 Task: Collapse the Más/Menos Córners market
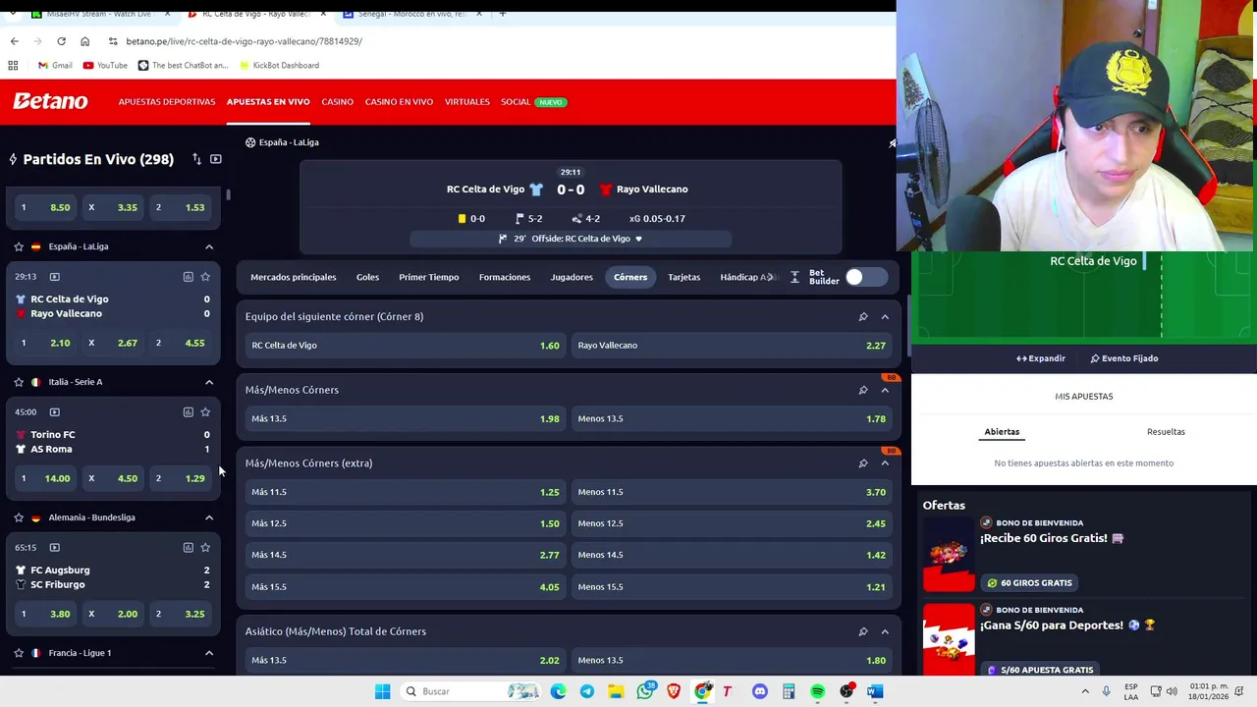885,390
